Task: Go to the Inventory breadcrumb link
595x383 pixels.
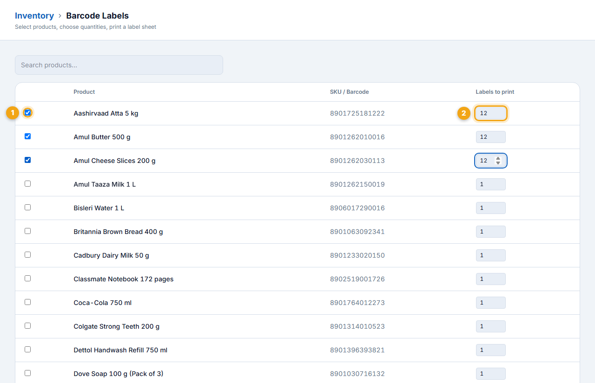Action: click(34, 16)
